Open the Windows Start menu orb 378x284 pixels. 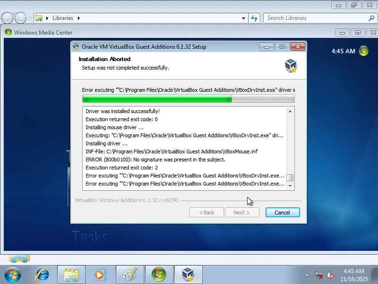tap(12, 275)
